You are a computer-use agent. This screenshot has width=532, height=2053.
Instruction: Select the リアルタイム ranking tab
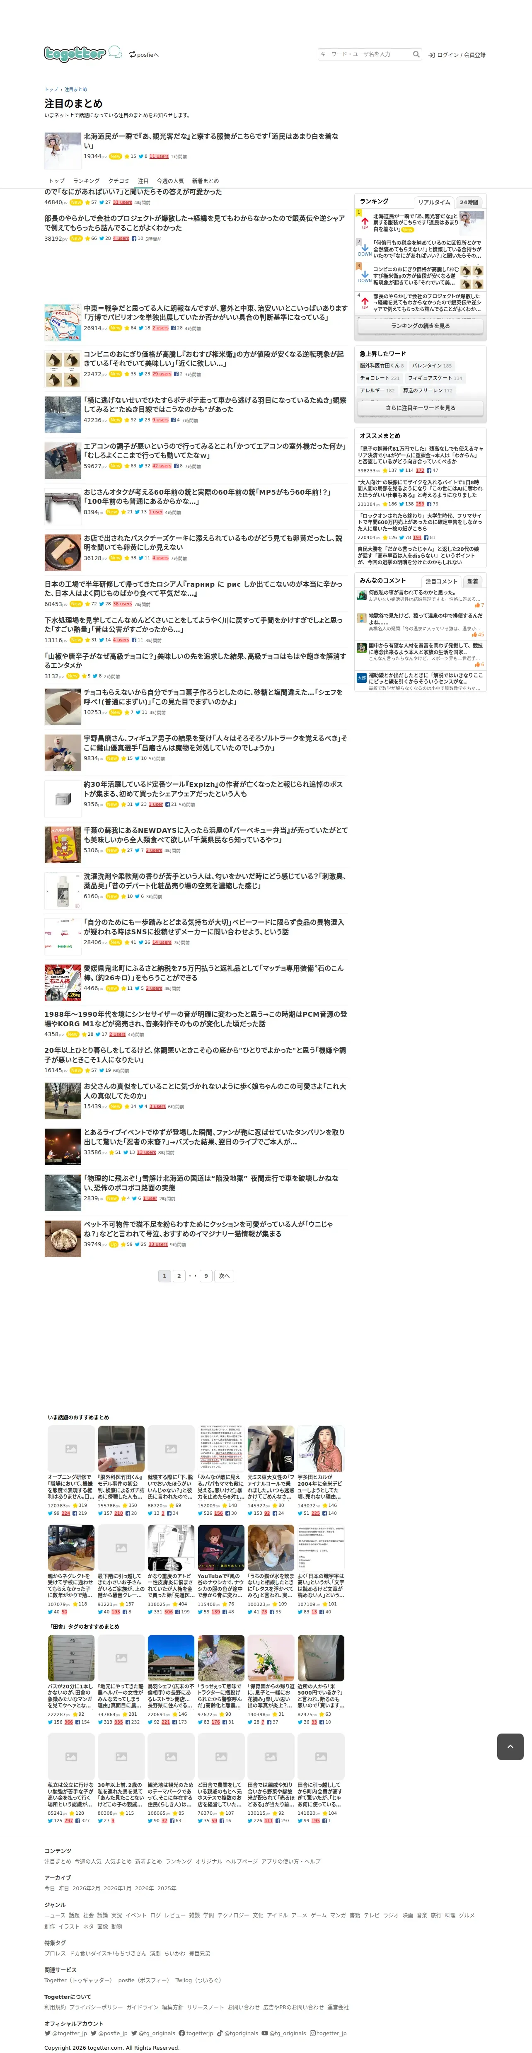pyautogui.click(x=434, y=203)
